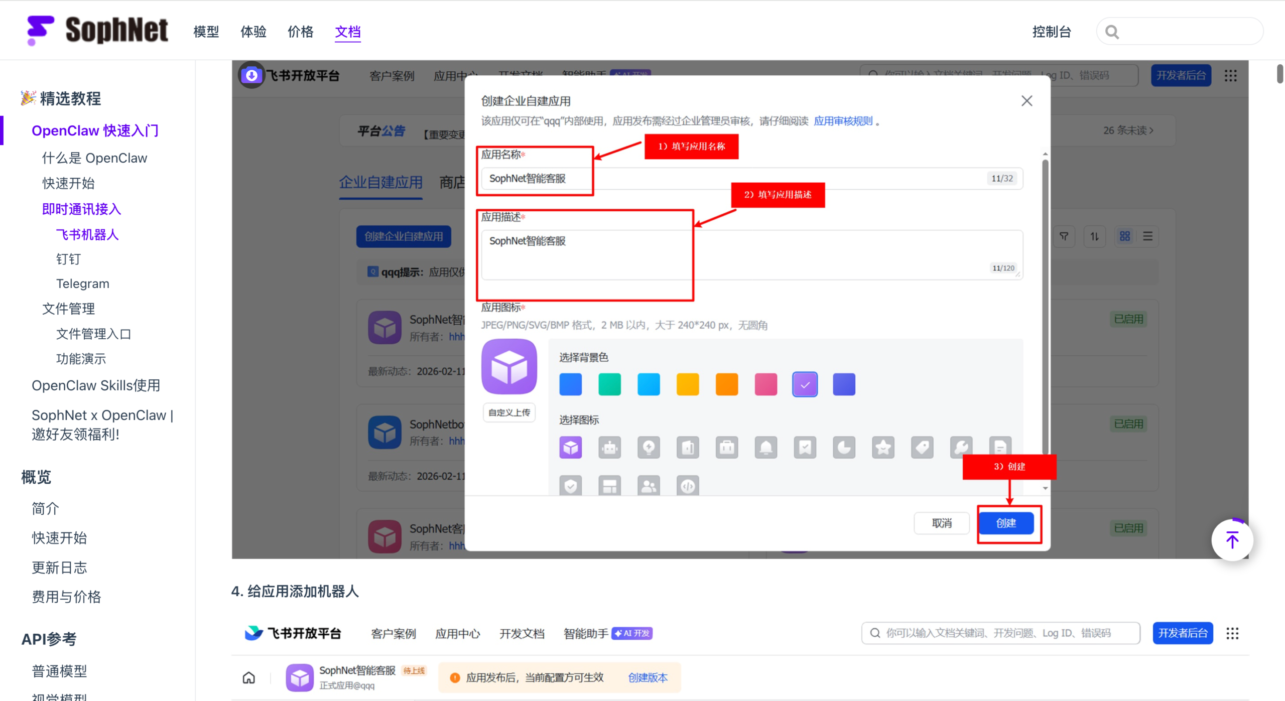Click the SophNet logo in the header
The height and width of the screenshot is (701, 1285).
(97, 30)
